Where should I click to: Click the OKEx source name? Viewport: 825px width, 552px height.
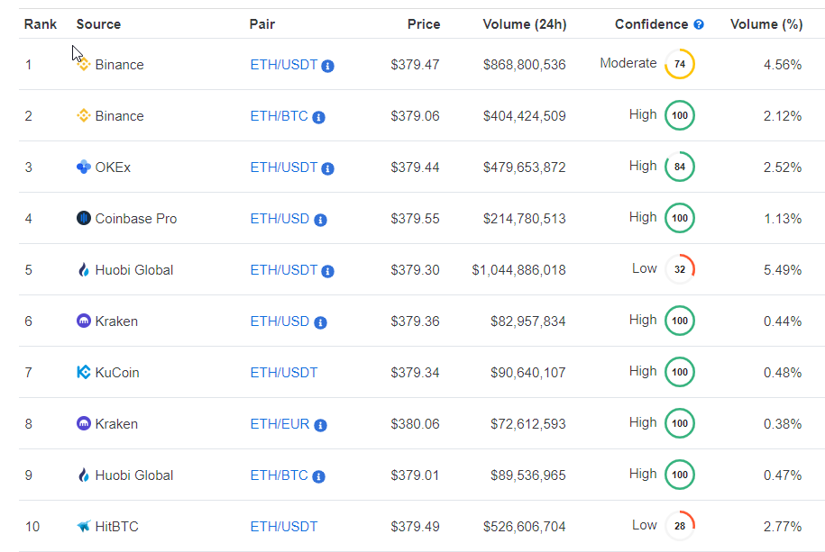(x=113, y=167)
